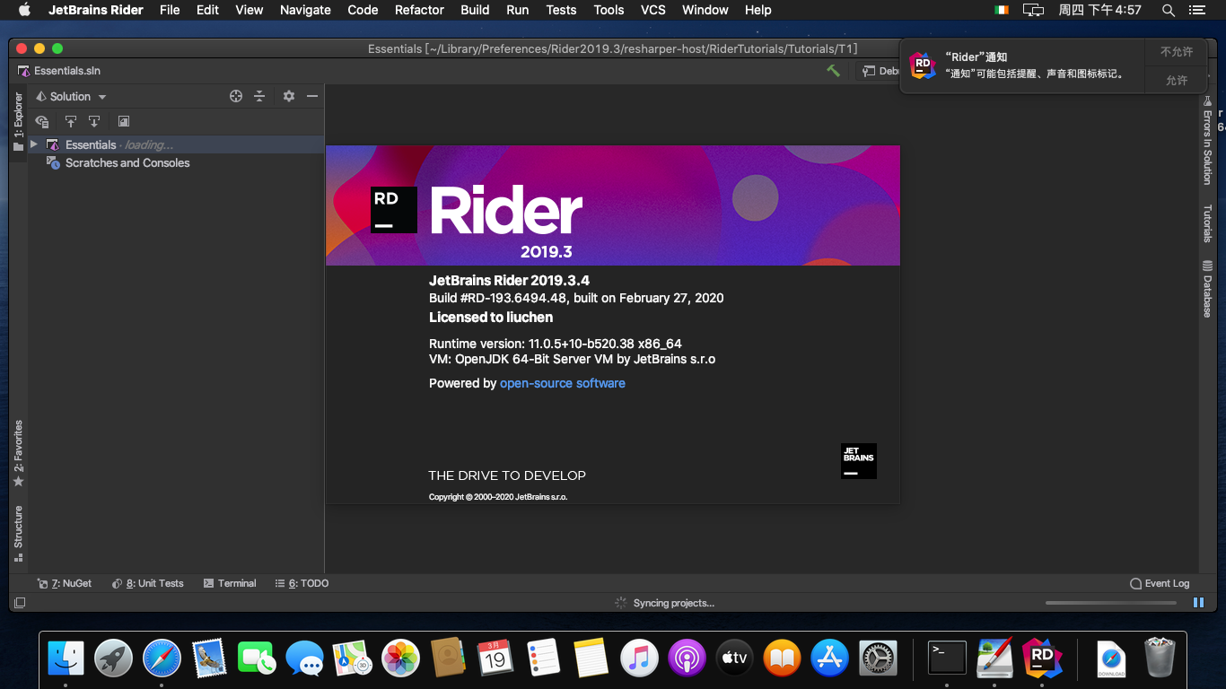Open the JetBrains Rider application menu
Screen dimensions: 1226x689
click(x=95, y=10)
